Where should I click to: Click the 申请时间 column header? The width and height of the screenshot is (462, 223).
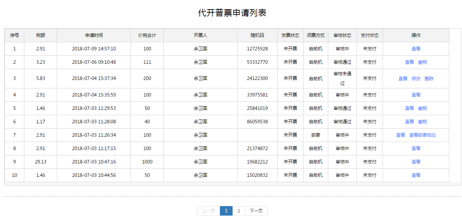[x=94, y=35]
